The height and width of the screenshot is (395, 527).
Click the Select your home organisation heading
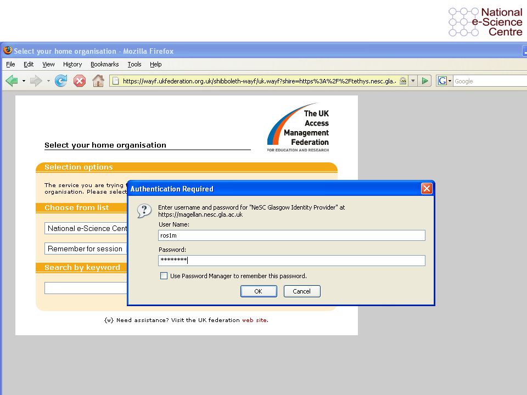[x=105, y=145]
